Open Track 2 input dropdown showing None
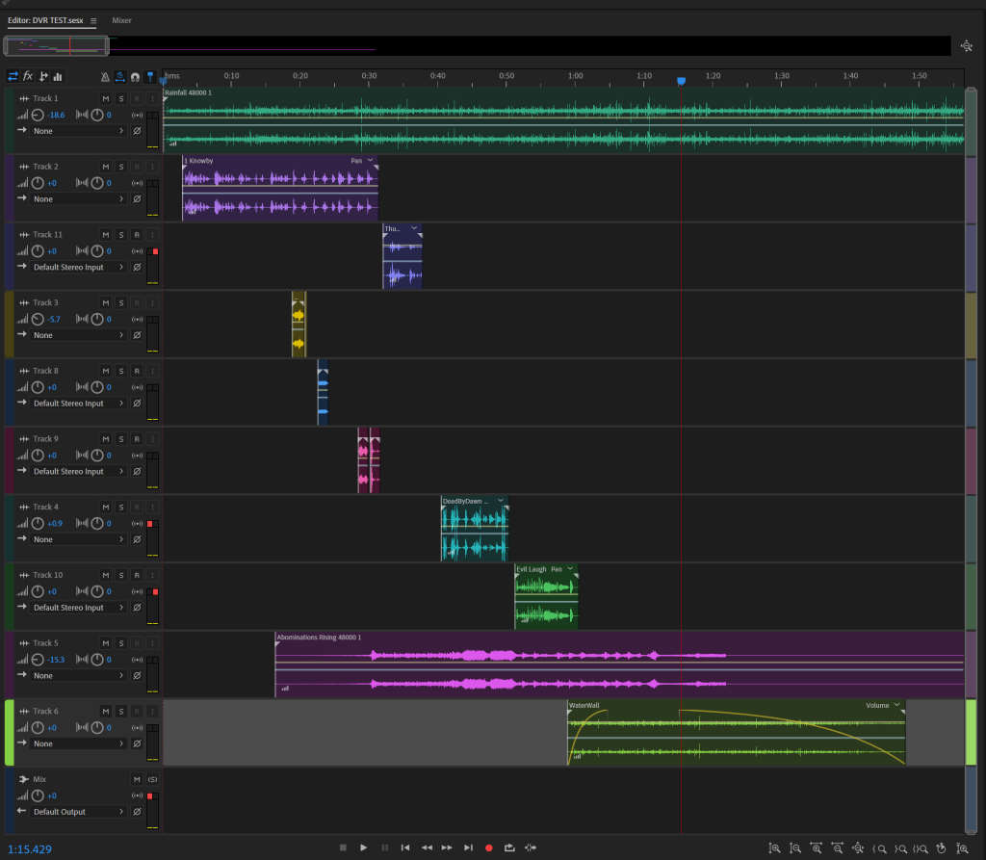The width and height of the screenshot is (986, 860). 78,199
